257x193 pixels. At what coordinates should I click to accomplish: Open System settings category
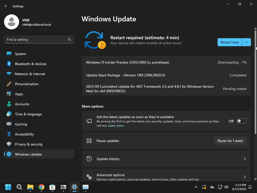click(39, 54)
